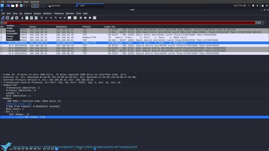The height and width of the screenshot is (151, 269).
Task: Collapse the Bit 1 : 1 node
Action: click(4, 112)
